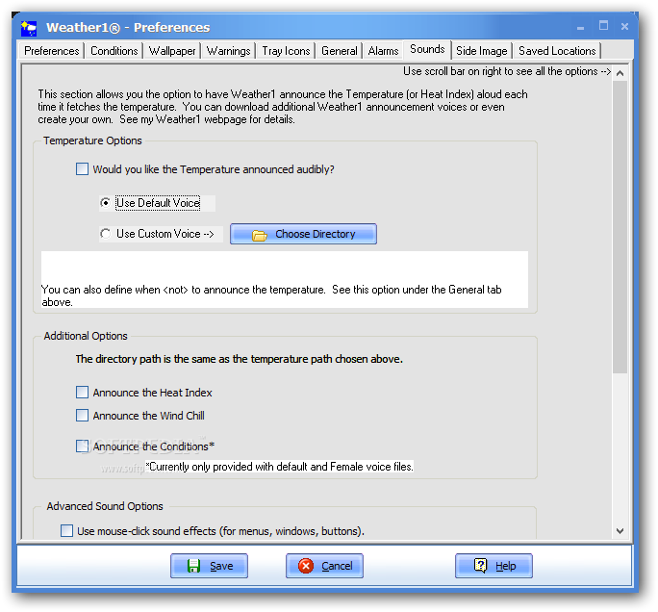Check Announce the Conditions option
Image resolution: width=658 pixels, height=612 pixels.
pyautogui.click(x=82, y=446)
